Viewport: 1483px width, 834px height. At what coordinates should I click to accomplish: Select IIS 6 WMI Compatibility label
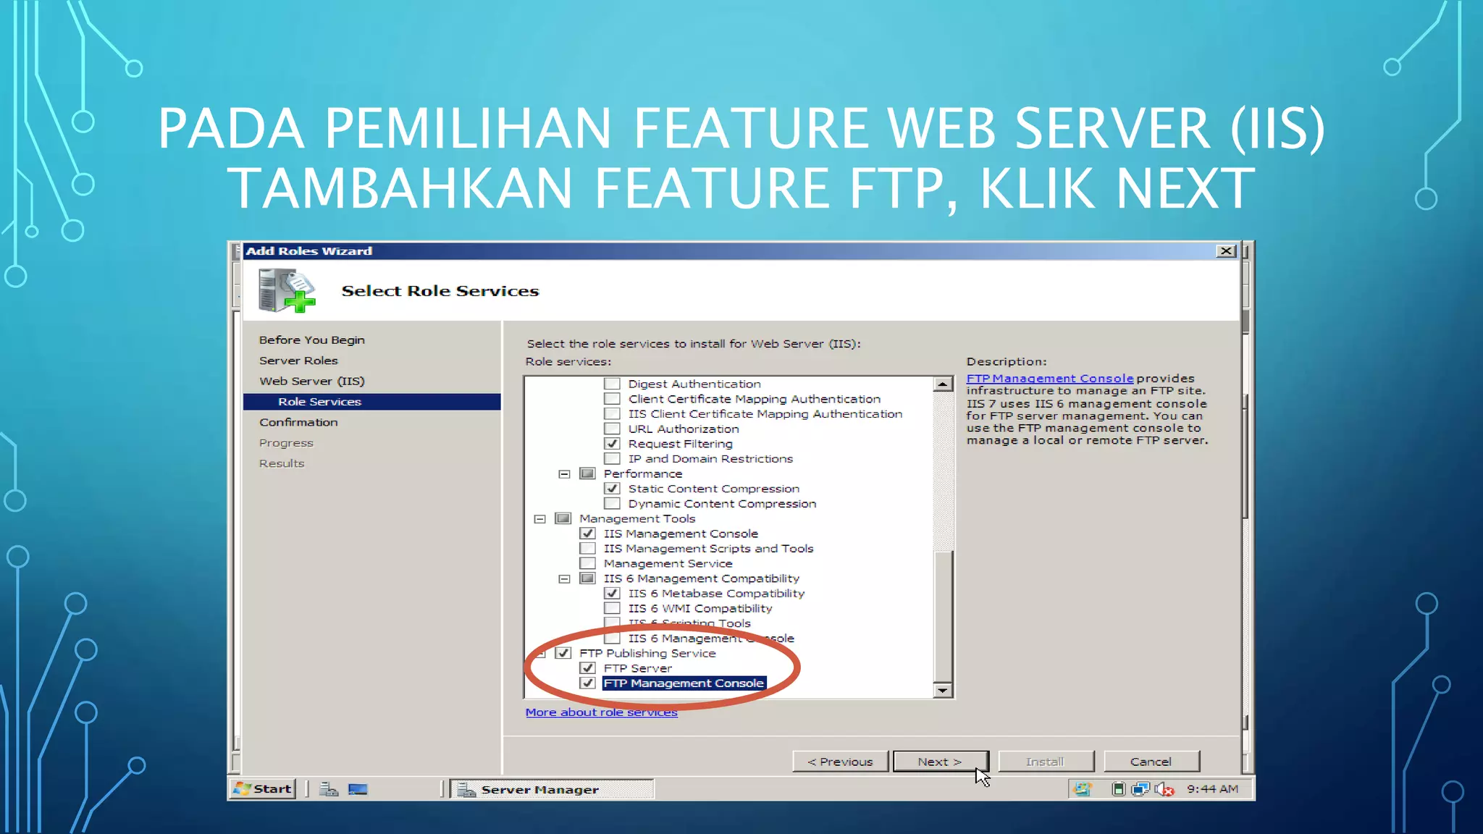pyautogui.click(x=700, y=608)
